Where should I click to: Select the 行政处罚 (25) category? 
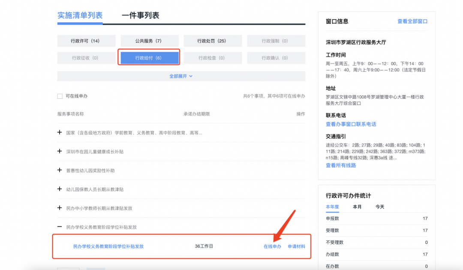pos(213,41)
